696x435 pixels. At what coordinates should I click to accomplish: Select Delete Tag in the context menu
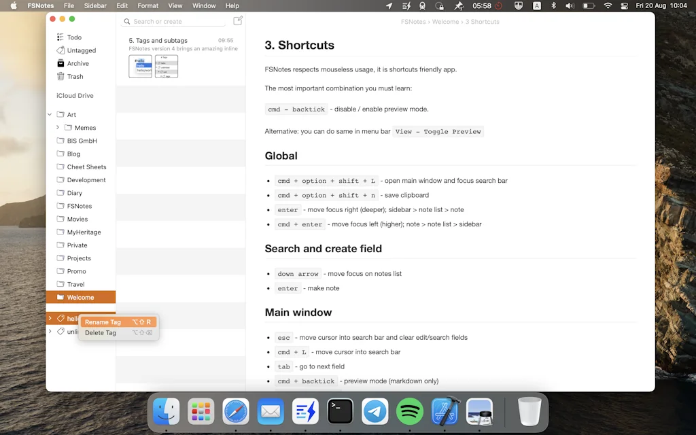tap(101, 333)
